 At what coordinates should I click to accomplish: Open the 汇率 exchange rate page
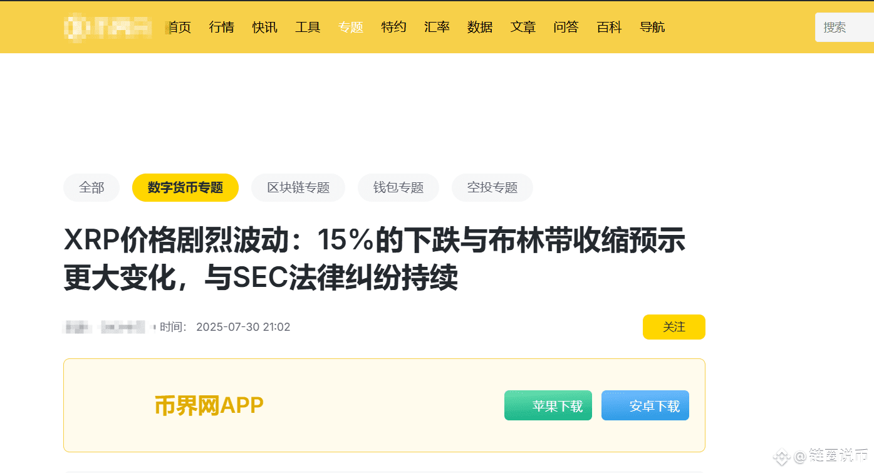[437, 27]
